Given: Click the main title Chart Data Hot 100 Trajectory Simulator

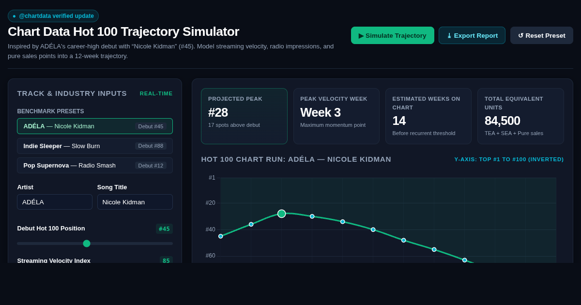Looking at the screenshot, I should 123,31.
